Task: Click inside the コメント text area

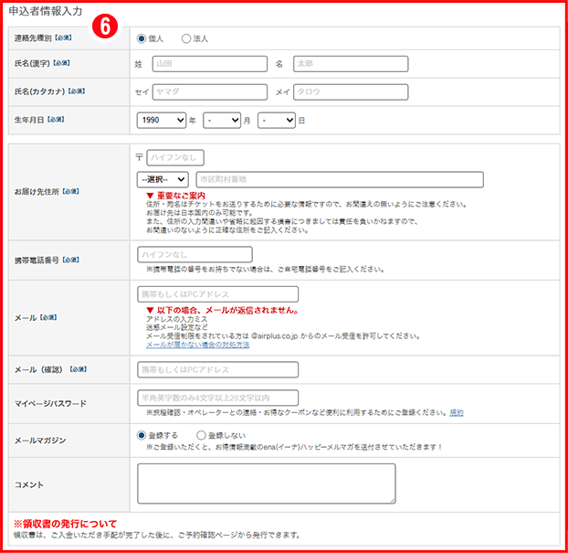Action: click(266, 483)
